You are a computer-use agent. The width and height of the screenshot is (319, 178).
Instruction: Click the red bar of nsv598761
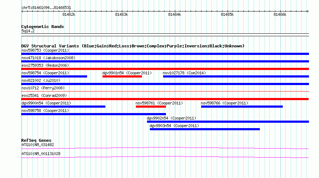click(x=151, y=107)
